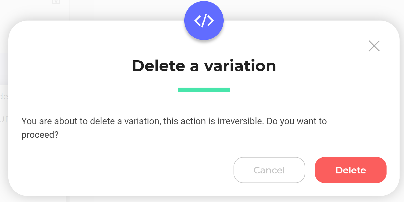Click the faded "UP" label behind the dialog
Viewport: 404px width, 202px height.
pos(4,119)
